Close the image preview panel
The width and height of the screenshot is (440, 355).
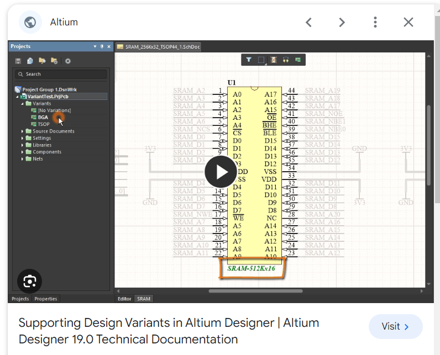click(408, 22)
